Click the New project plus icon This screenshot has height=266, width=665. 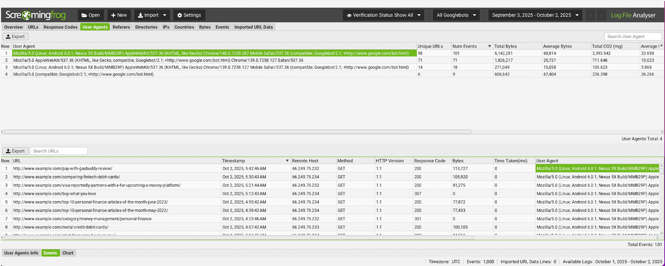pyautogui.click(x=113, y=15)
